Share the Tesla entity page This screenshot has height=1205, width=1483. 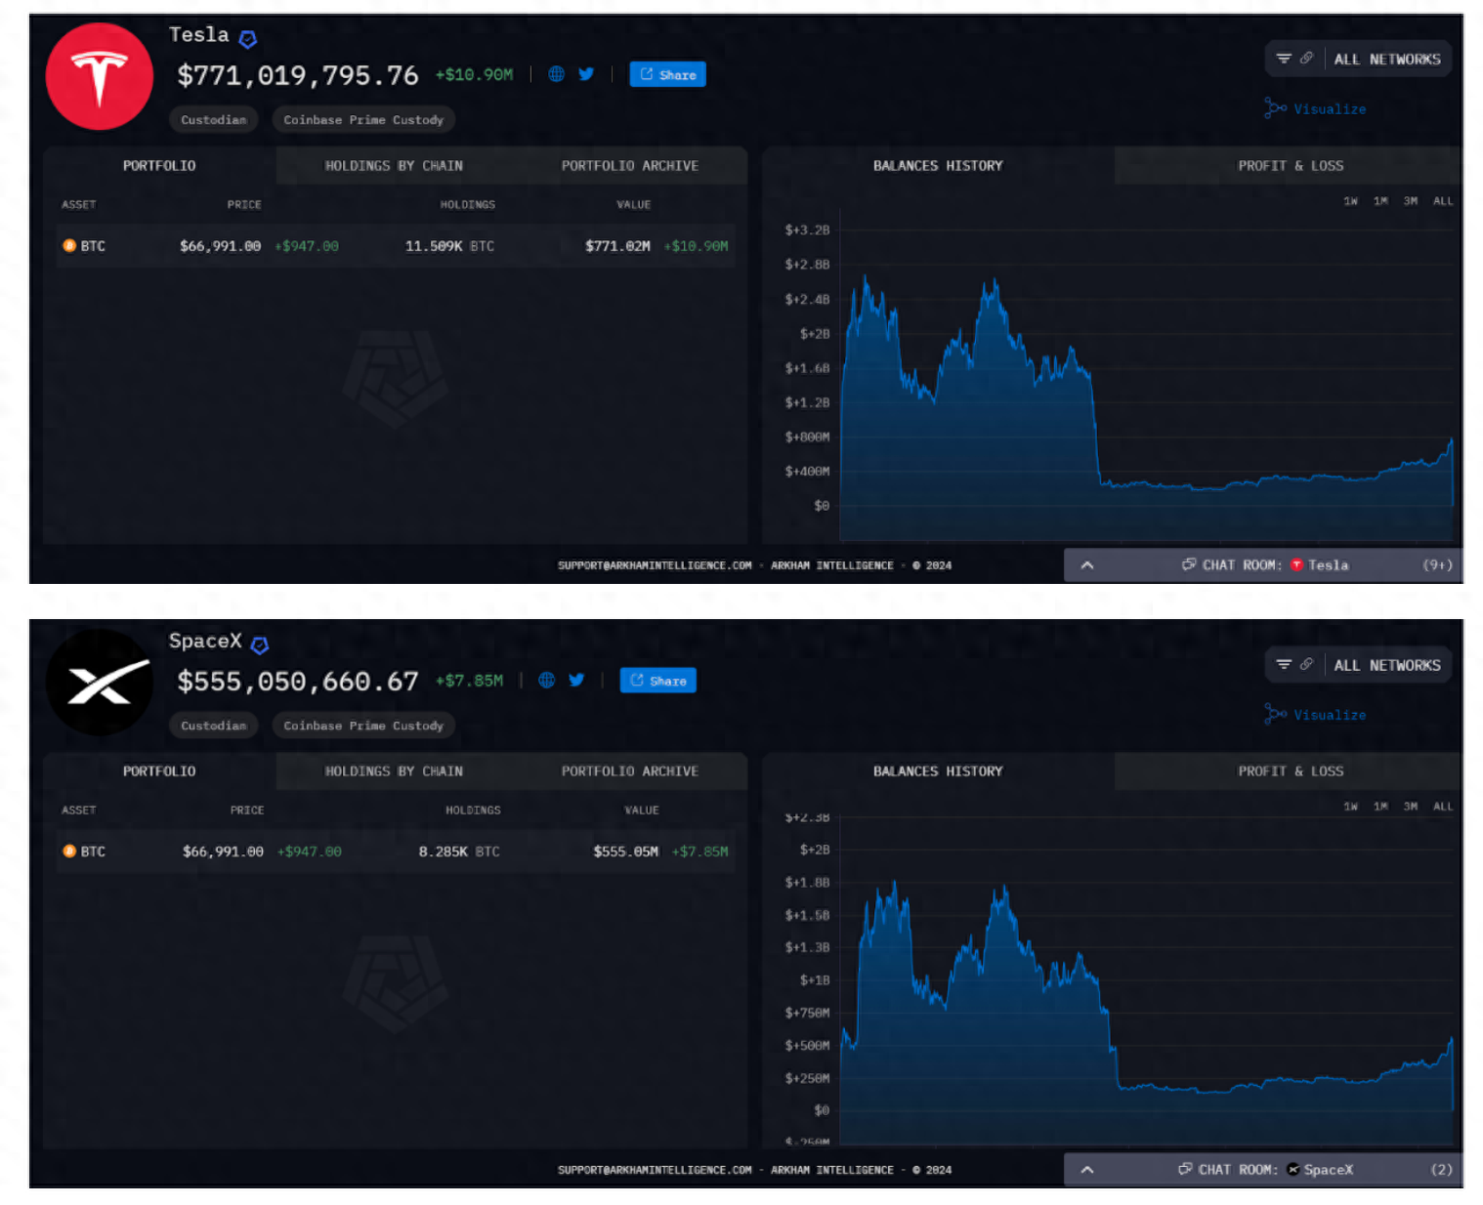[667, 74]
